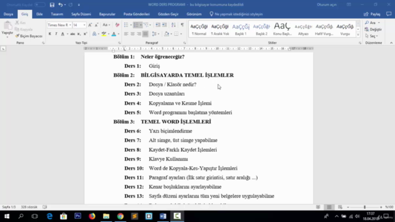Image resolution: width=395 pixels, height=222 pixels.
Task: Open underline style dropdown arrow
Action: (67, 34)
